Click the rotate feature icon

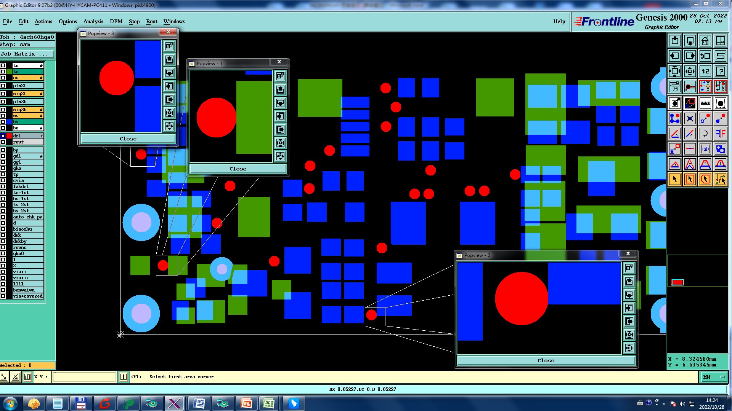tap(705, 134)
